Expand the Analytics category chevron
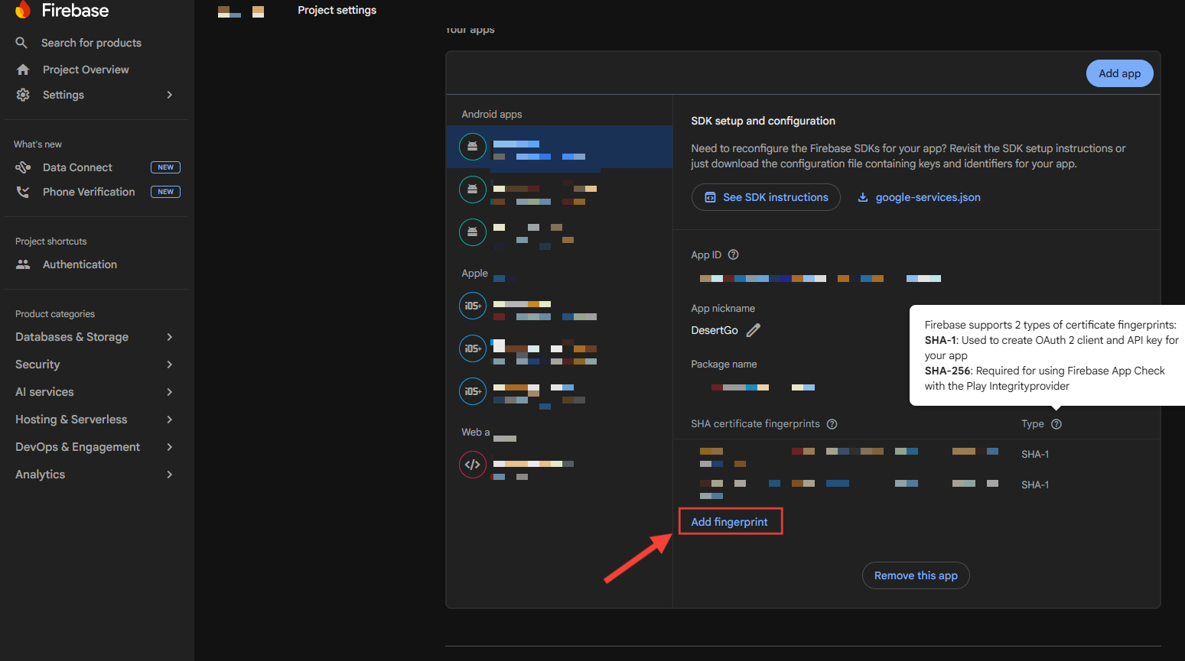The width and height of the screenshot is (1185, 661). (x=170, y=475)
